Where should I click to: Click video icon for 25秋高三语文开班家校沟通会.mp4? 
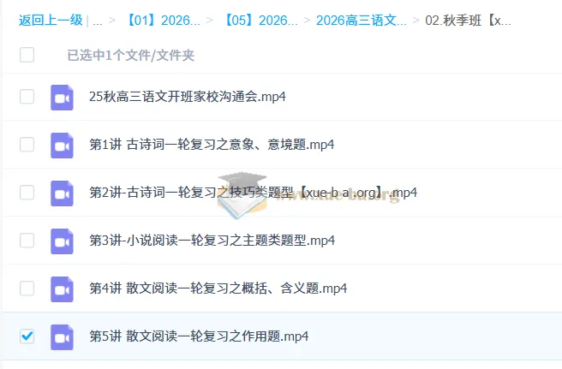click(x=62, y=97)
